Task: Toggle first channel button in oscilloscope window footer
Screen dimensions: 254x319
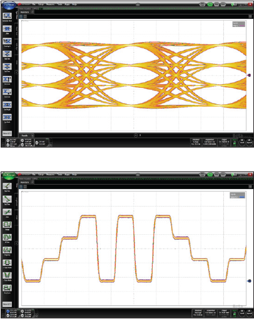Action: pos(8,311)
